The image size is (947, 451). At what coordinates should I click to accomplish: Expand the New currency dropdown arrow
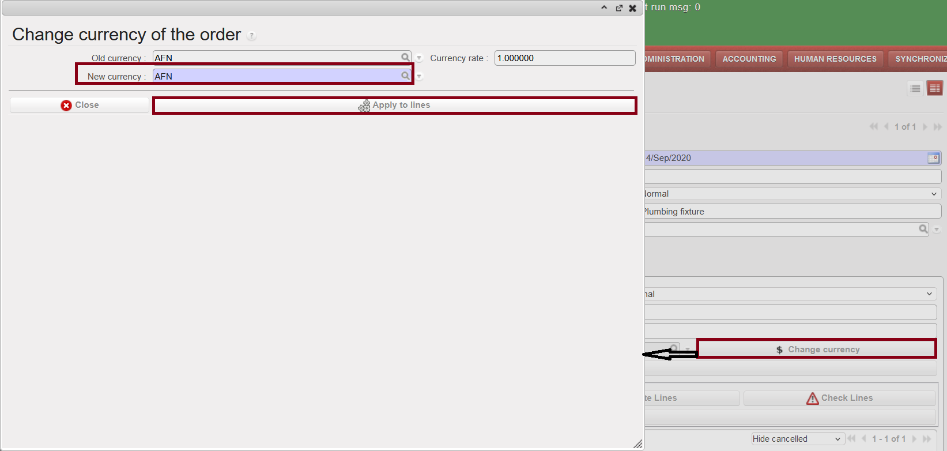coord(419,77)
